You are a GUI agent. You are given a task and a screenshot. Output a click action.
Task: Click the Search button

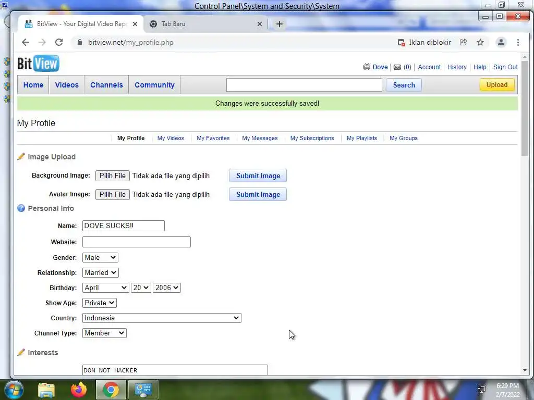coord(404,85)
